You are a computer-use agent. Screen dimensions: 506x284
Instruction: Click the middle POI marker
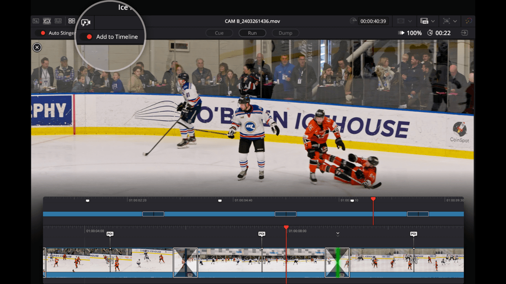click(262, 234)
